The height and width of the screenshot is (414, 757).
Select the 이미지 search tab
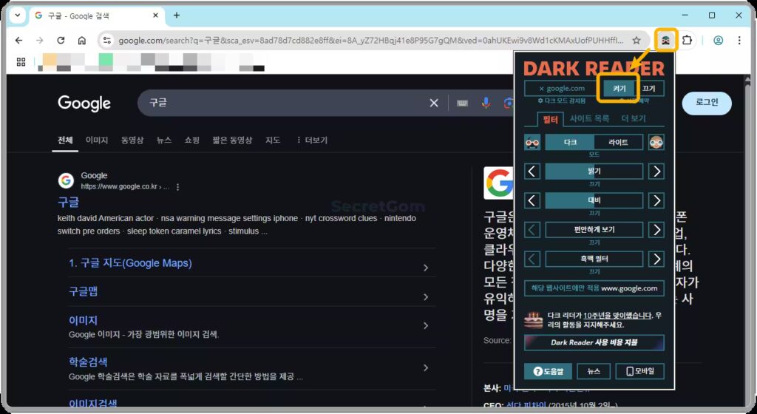97,140
